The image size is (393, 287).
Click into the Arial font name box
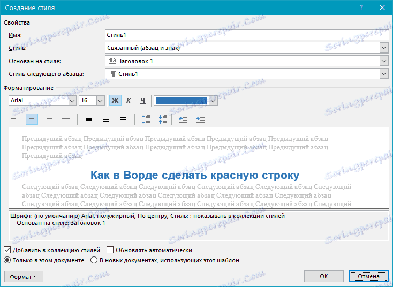pyautogui.click(x=39, y=101)
